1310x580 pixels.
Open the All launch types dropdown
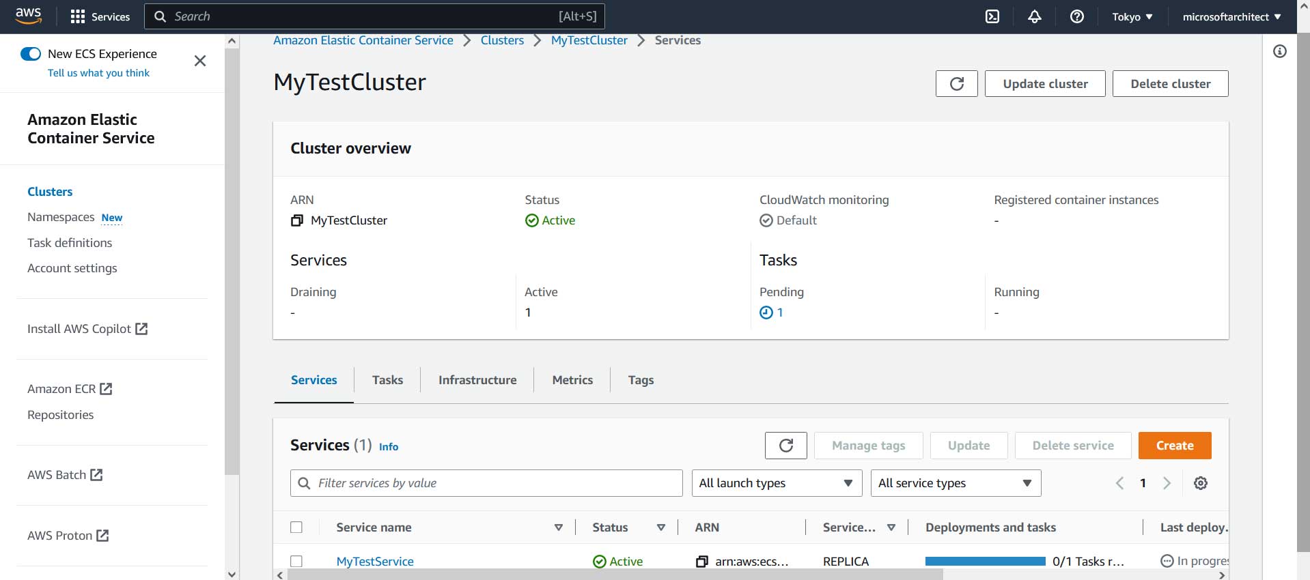777,483
